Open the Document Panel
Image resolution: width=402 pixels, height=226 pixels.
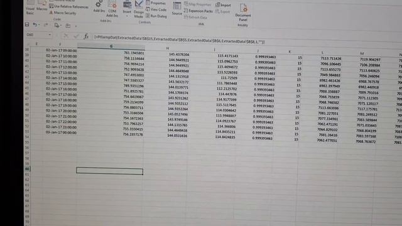click(x=243, y=13)
